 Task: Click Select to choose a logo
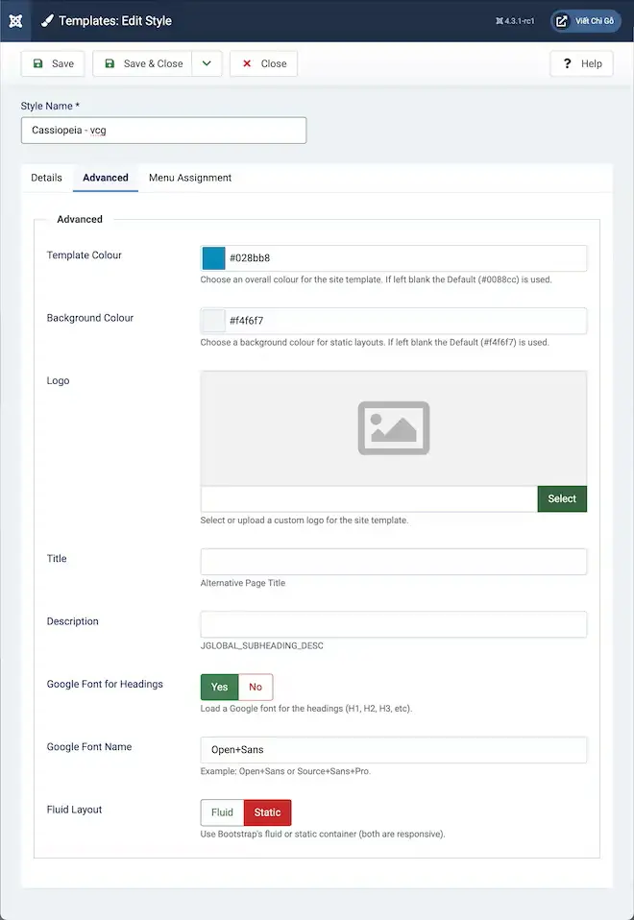[x=562, y=498]
